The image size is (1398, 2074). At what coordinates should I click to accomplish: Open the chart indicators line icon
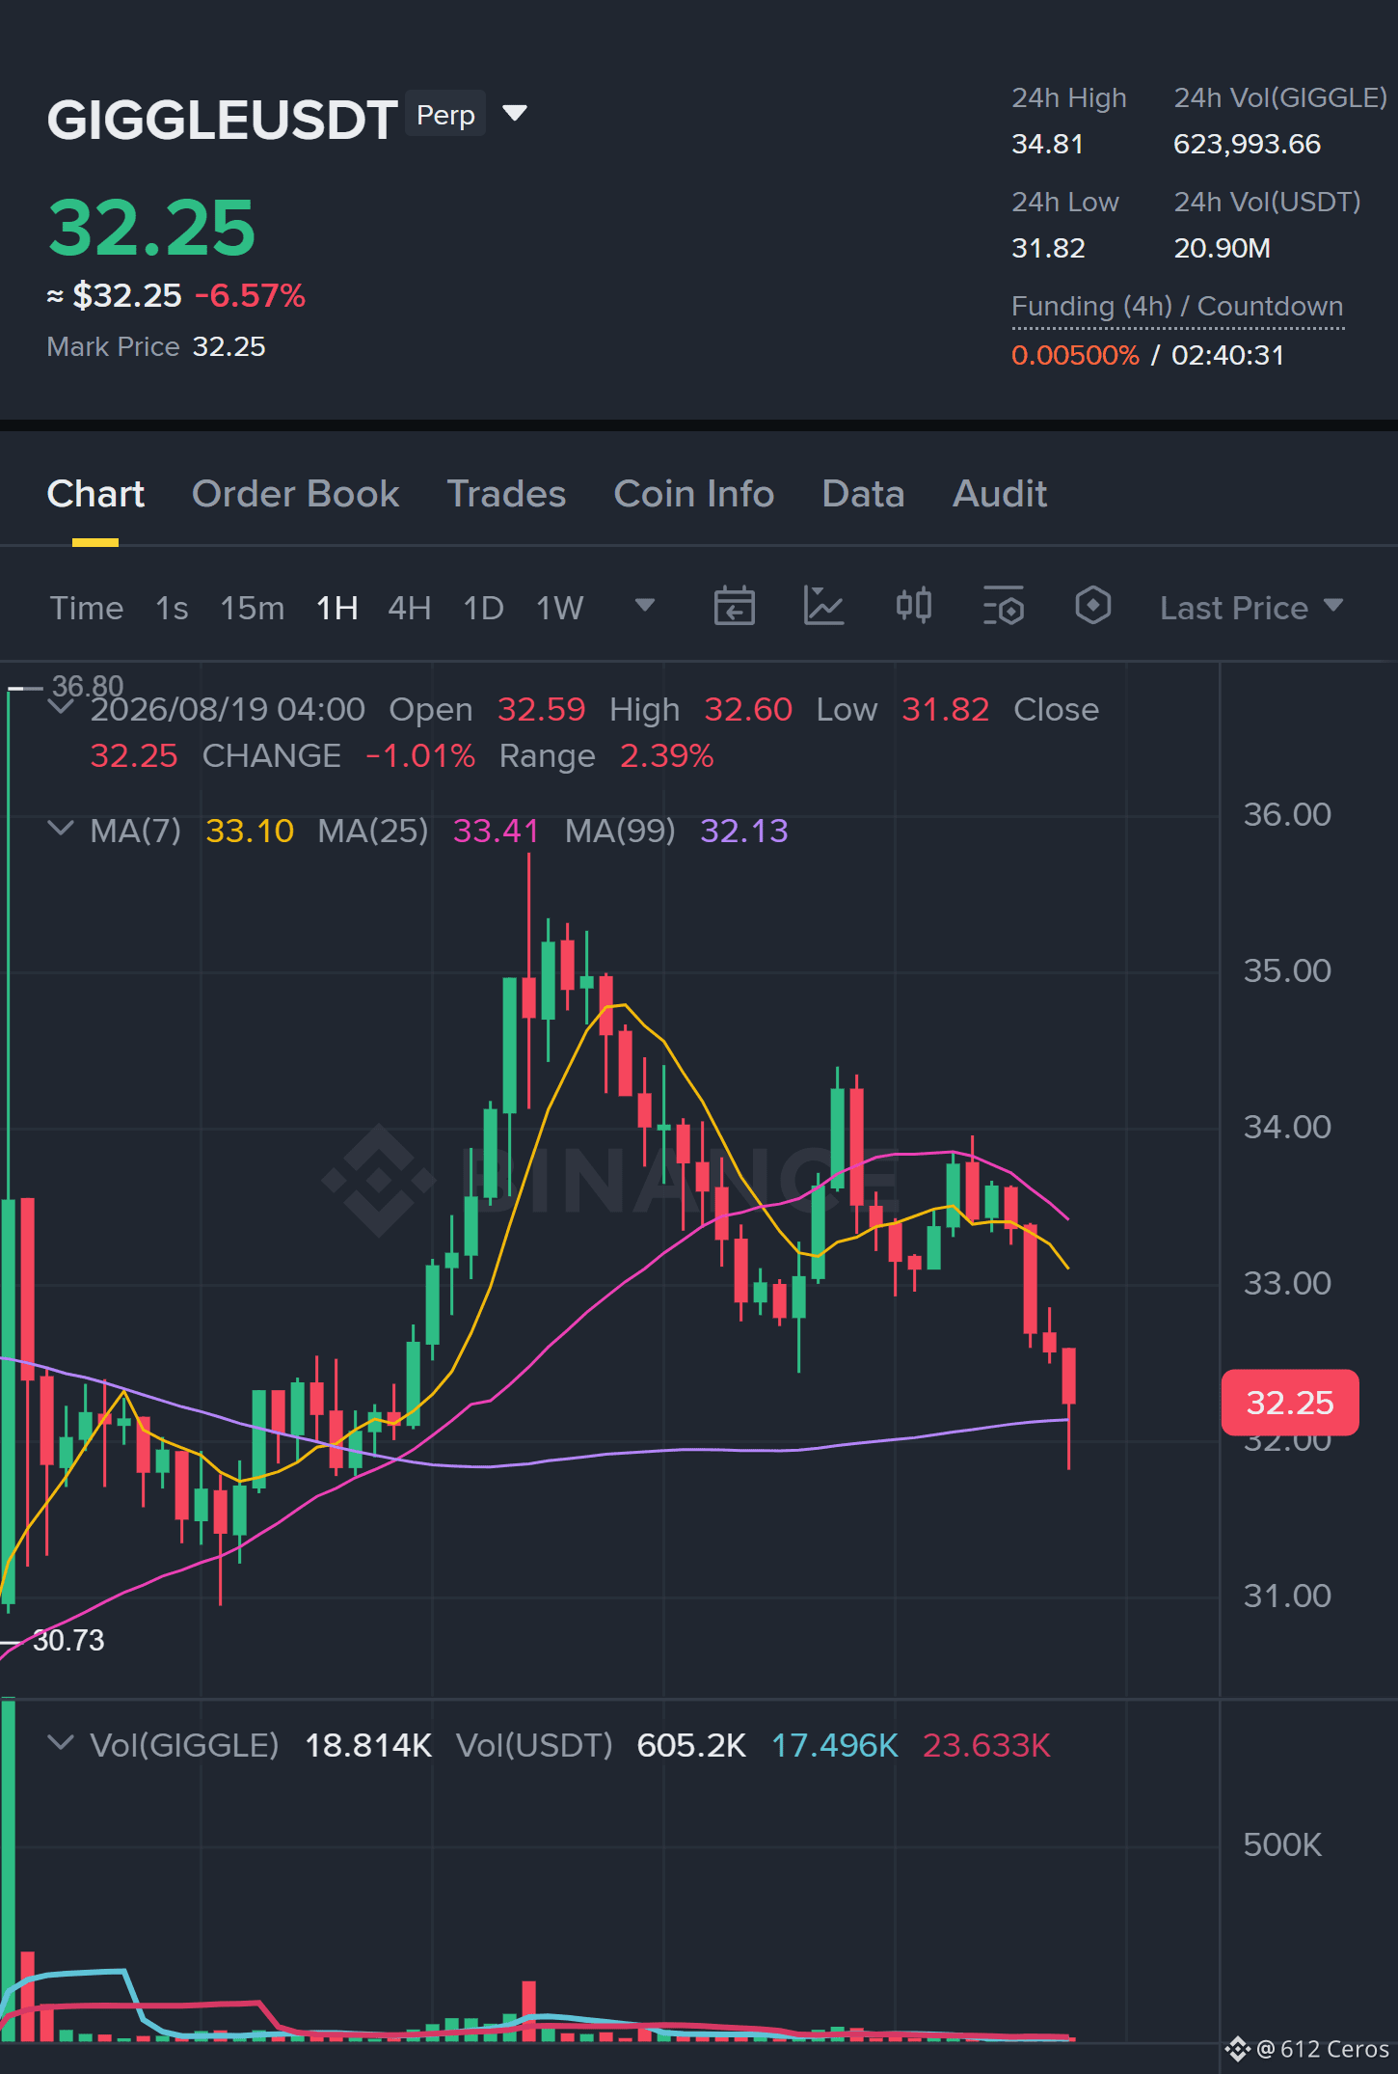coord(823,607)
